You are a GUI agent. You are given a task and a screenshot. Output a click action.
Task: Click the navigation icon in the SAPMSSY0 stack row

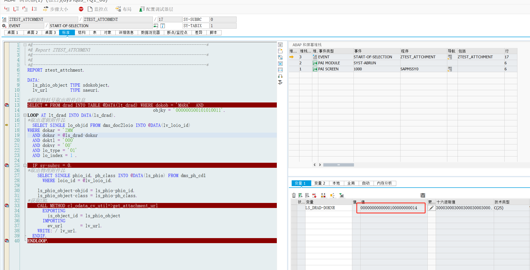(450, 69)
